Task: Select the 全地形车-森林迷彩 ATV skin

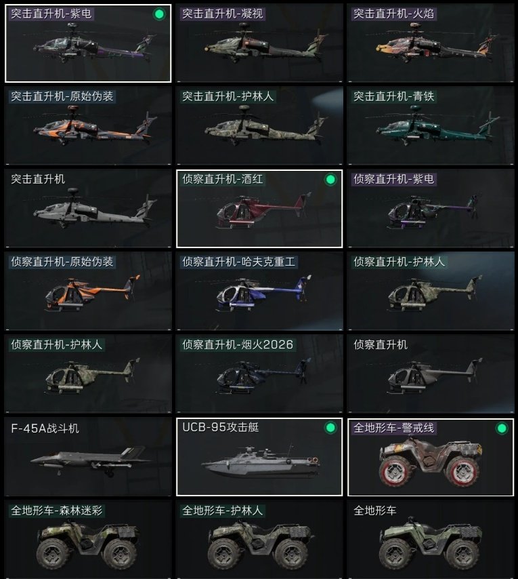Action: point(88,540)
